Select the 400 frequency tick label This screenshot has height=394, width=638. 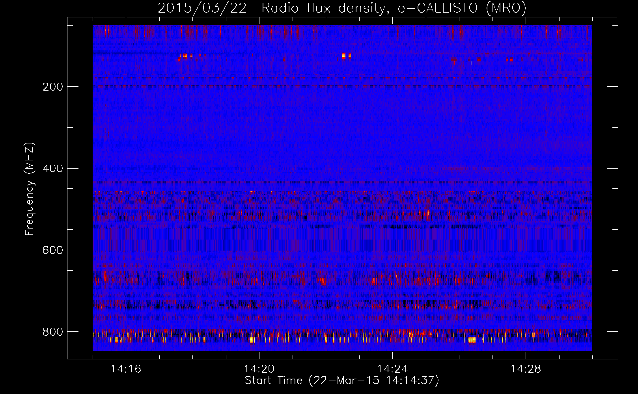pos(53,169)
